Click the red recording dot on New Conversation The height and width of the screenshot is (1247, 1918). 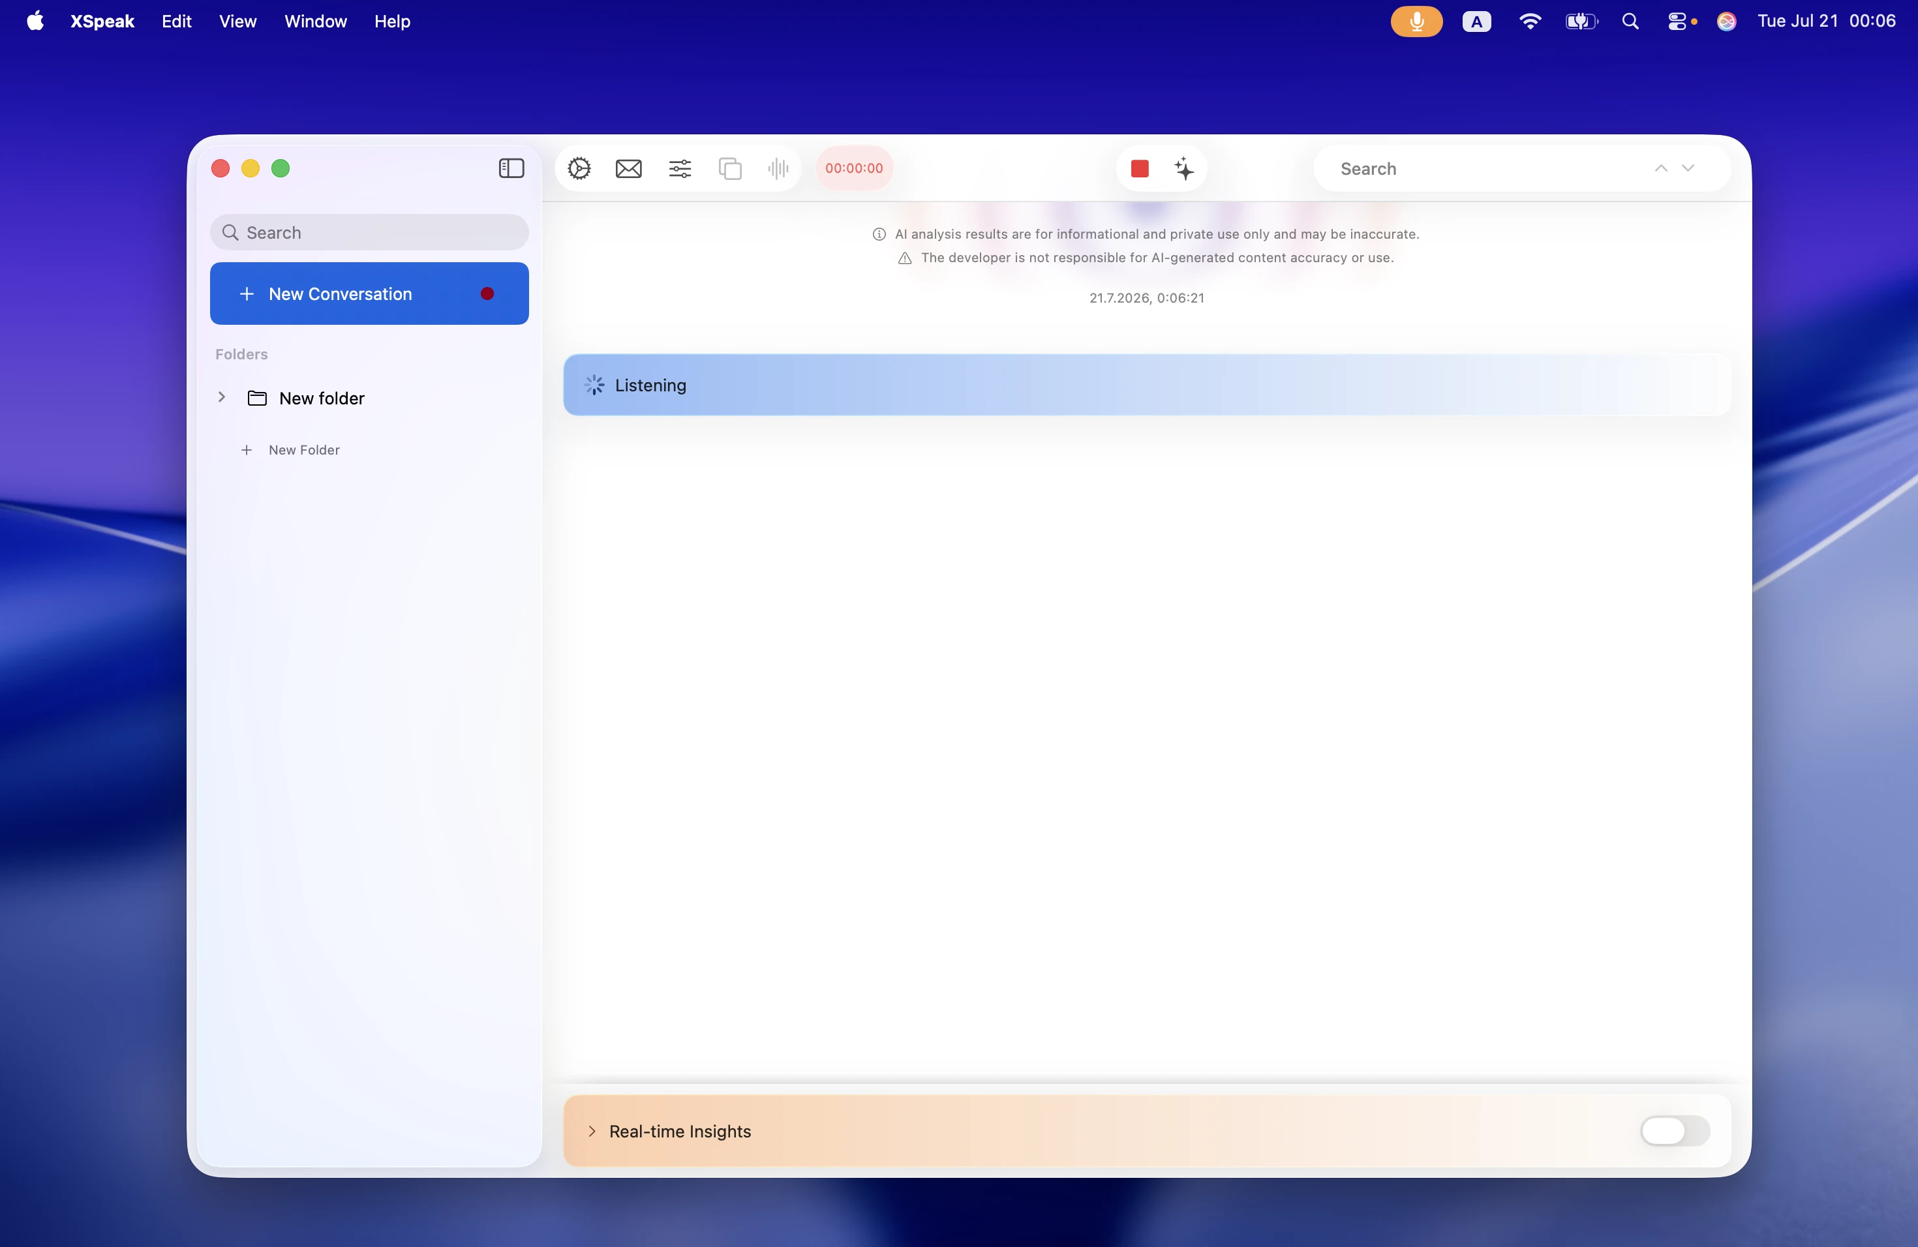487,294
